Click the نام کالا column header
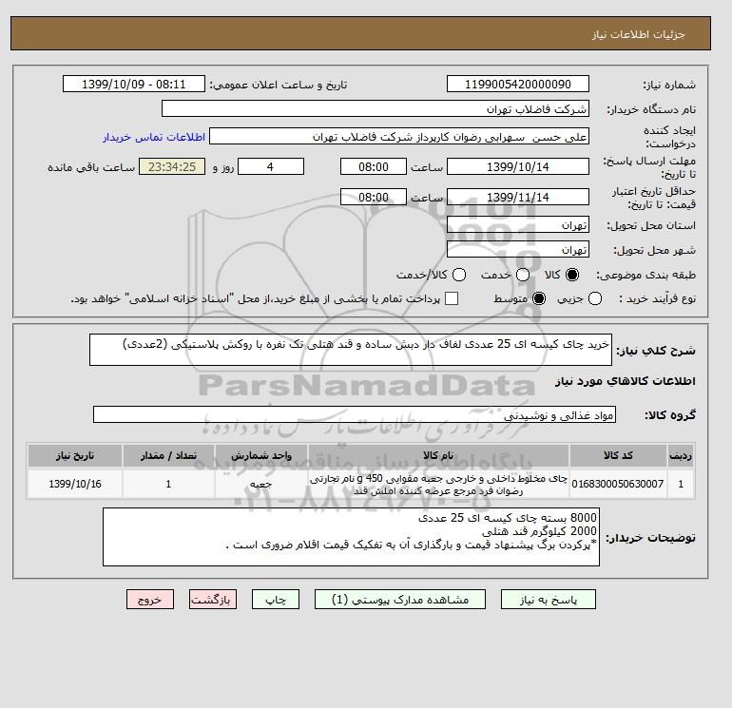The width and height of the screenshot is (732, 708). pos(438,455)
